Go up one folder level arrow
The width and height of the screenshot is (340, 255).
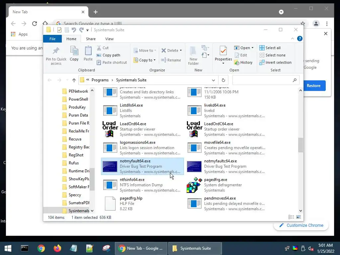(x=74, y=80)
